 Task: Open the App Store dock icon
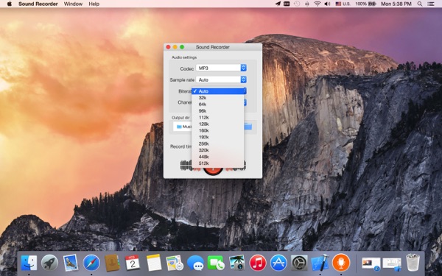tap(278, 263)
